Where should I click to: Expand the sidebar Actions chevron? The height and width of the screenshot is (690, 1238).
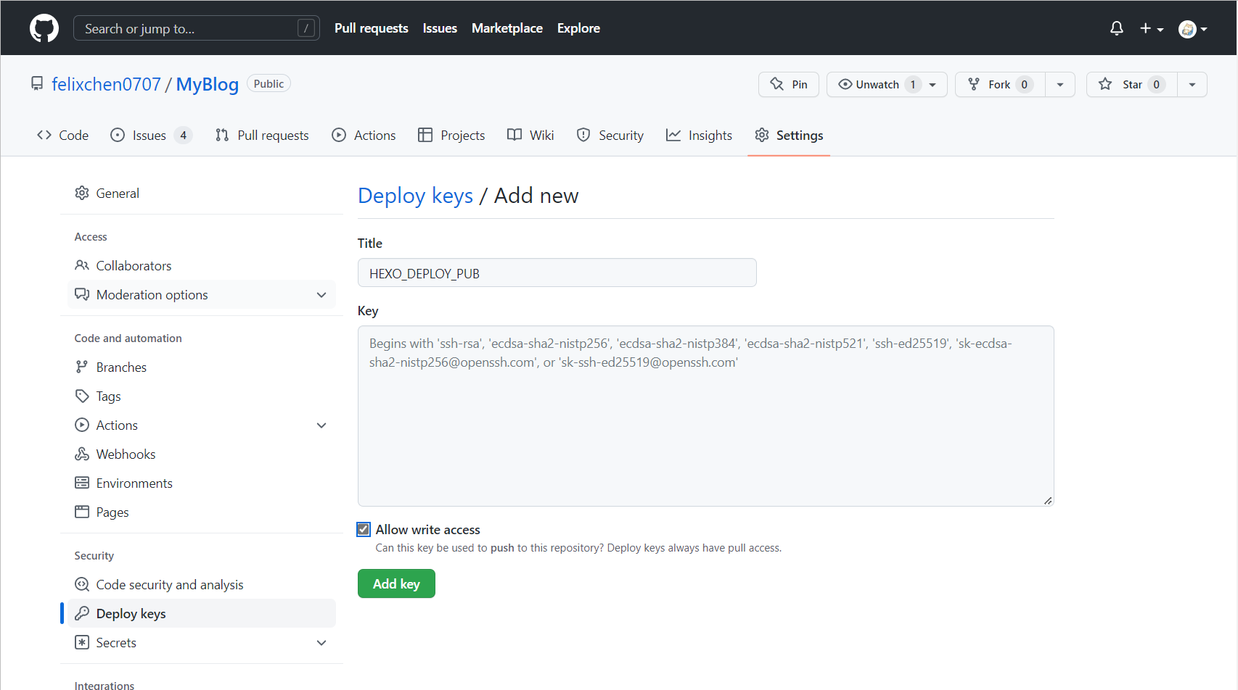(321, 425)
